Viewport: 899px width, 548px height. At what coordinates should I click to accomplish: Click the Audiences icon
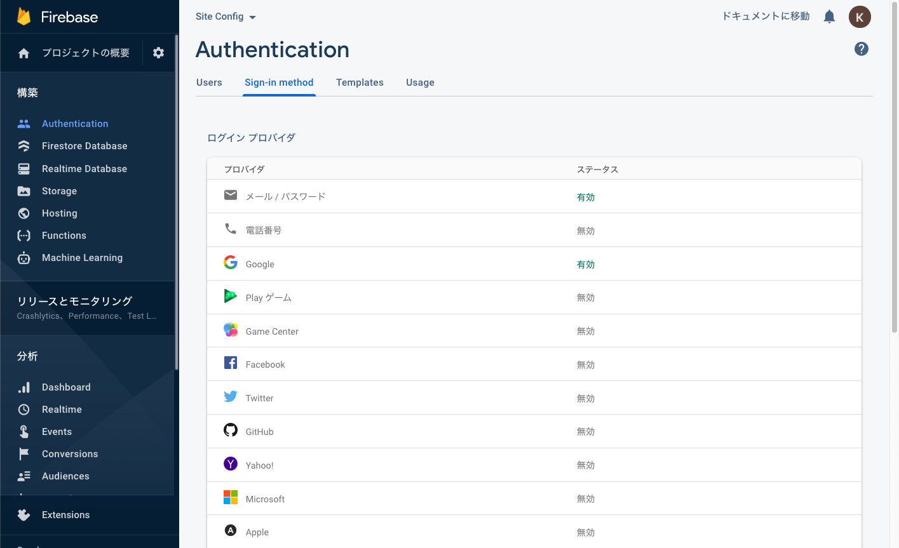pyautogui.click(x=24, y=476)
